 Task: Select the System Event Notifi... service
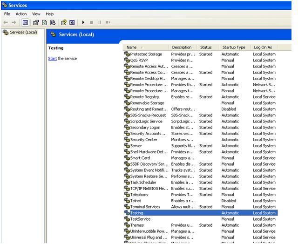[x=201, y=170]
